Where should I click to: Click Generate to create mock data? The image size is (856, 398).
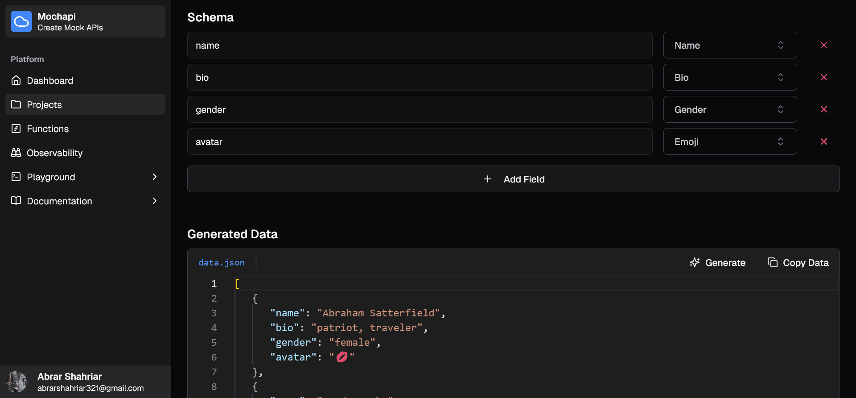tap(717, 263)
